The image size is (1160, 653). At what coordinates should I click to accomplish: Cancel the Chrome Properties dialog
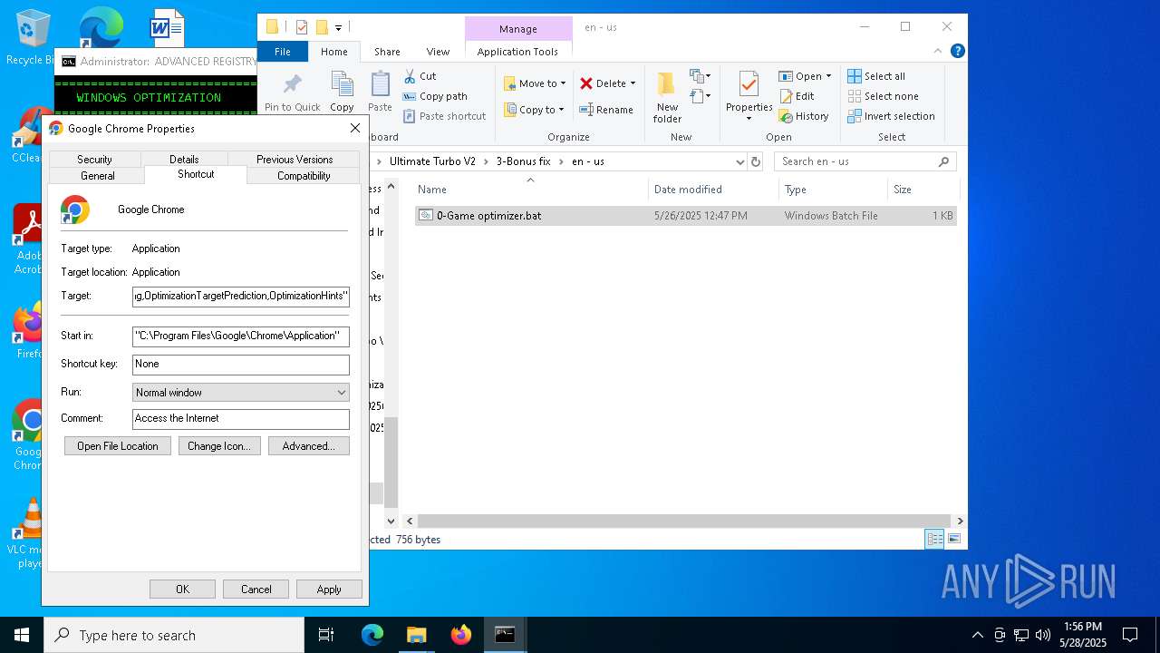256,590
